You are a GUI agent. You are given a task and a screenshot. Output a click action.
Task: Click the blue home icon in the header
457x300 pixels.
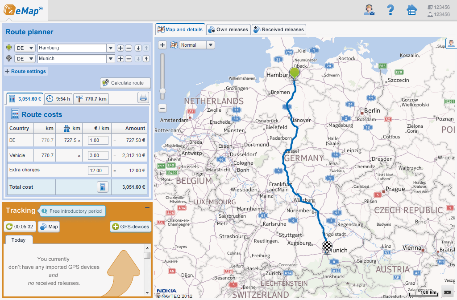coord(413,10)
